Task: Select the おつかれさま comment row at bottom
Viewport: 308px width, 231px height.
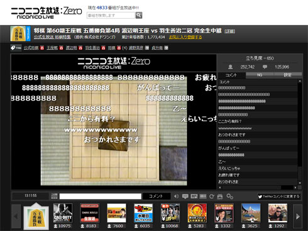Action: click(258, 181)
